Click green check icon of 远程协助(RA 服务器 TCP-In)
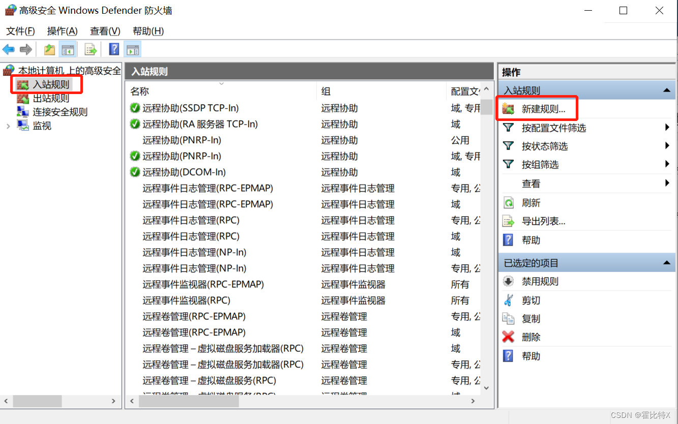 (135, 124)
